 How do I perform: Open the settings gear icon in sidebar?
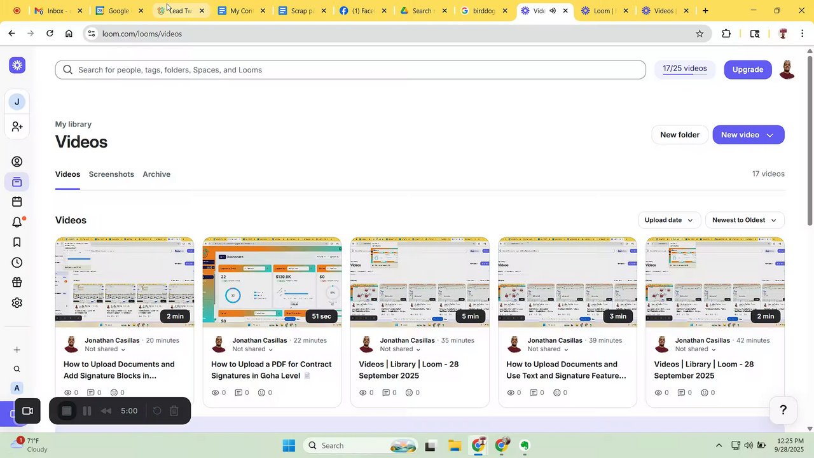pyautogui.click(x=17, y=303)
